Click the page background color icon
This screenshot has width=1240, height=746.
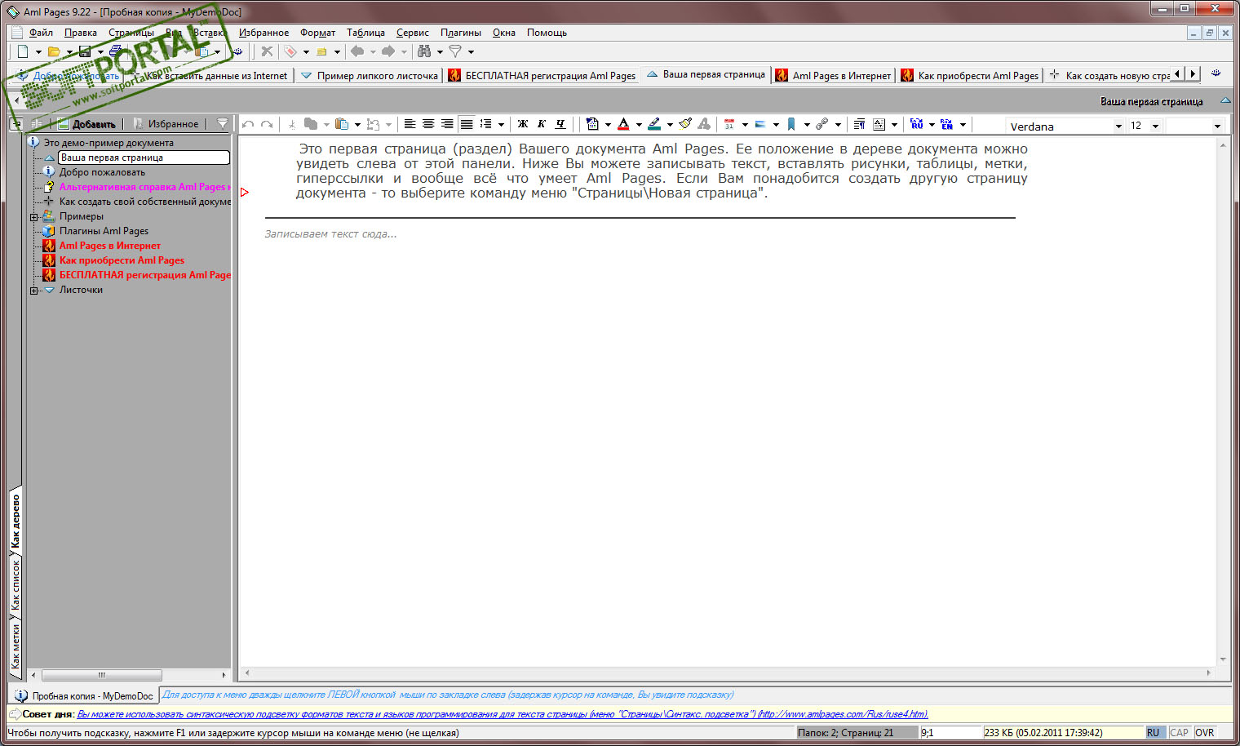point(592,125)
